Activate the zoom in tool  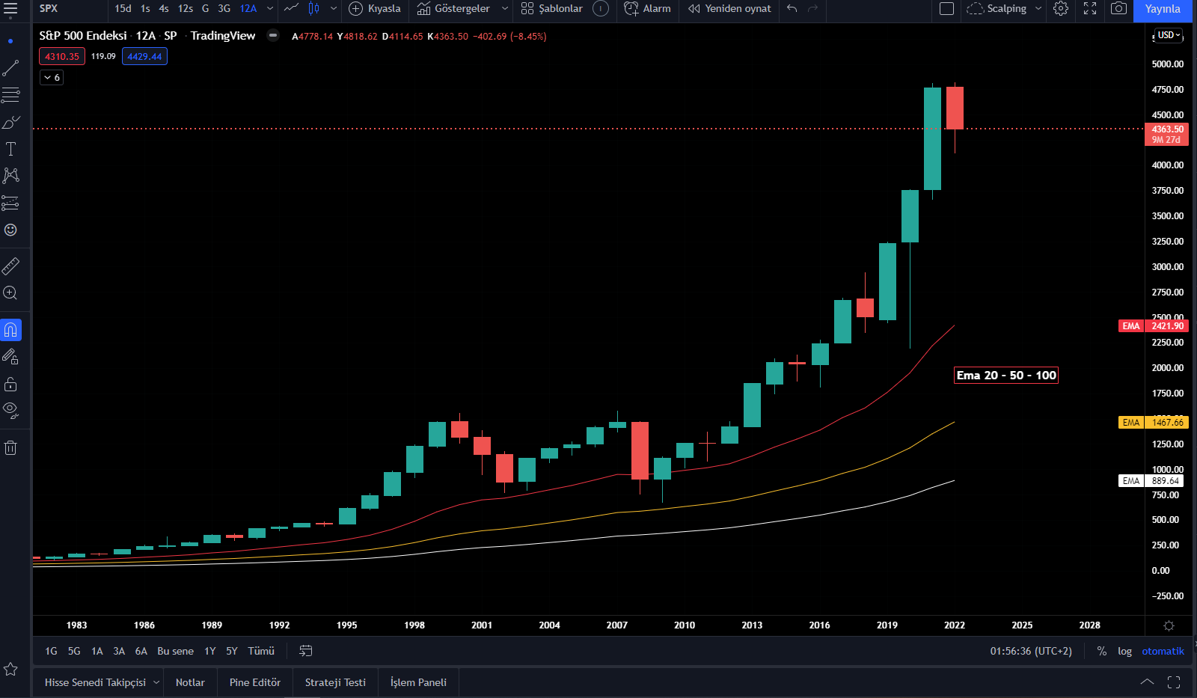click(x=10, y=293)
